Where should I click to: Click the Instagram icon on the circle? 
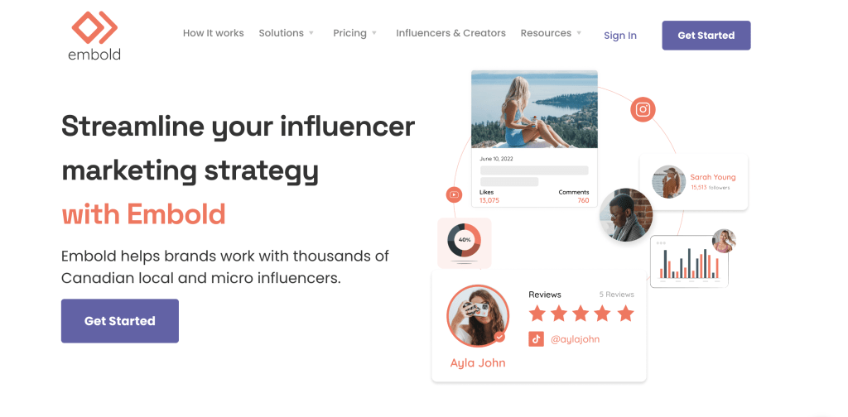(x=643, y=110)
